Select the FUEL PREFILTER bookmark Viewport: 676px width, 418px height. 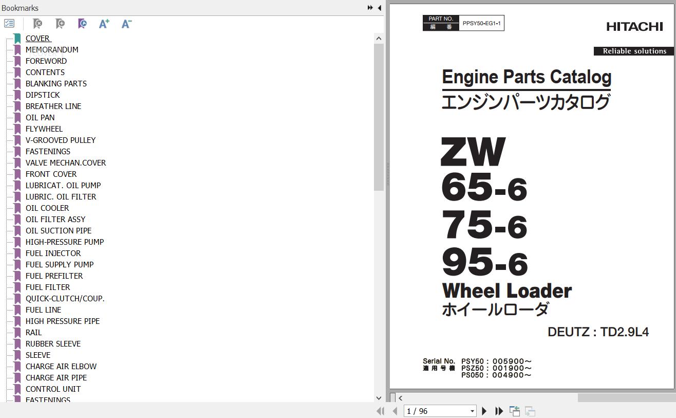pos(54,276)
